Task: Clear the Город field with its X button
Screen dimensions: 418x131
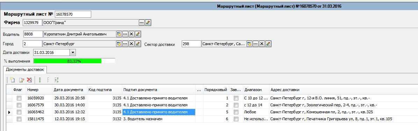Action: point(131,44)
